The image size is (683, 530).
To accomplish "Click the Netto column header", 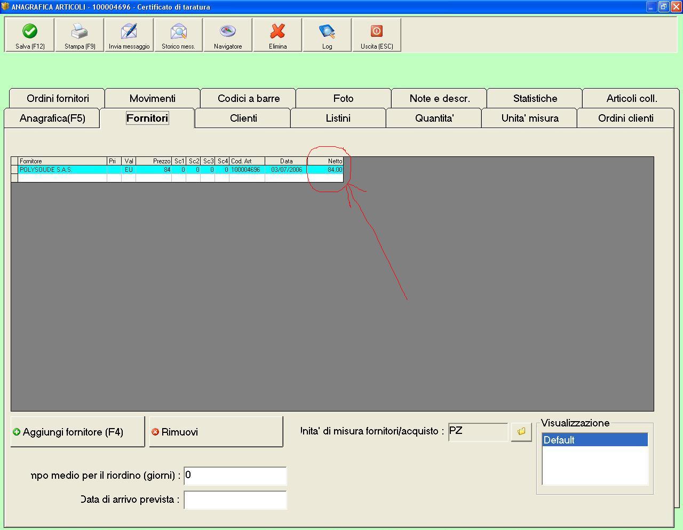I will click(x=325, y=161).
